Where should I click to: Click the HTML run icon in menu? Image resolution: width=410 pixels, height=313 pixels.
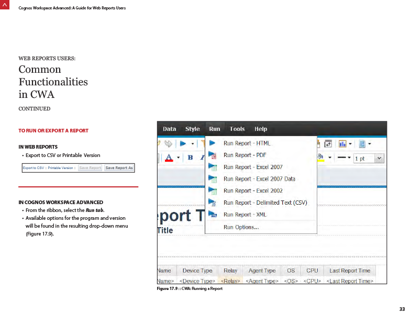(x=212, y=143)
